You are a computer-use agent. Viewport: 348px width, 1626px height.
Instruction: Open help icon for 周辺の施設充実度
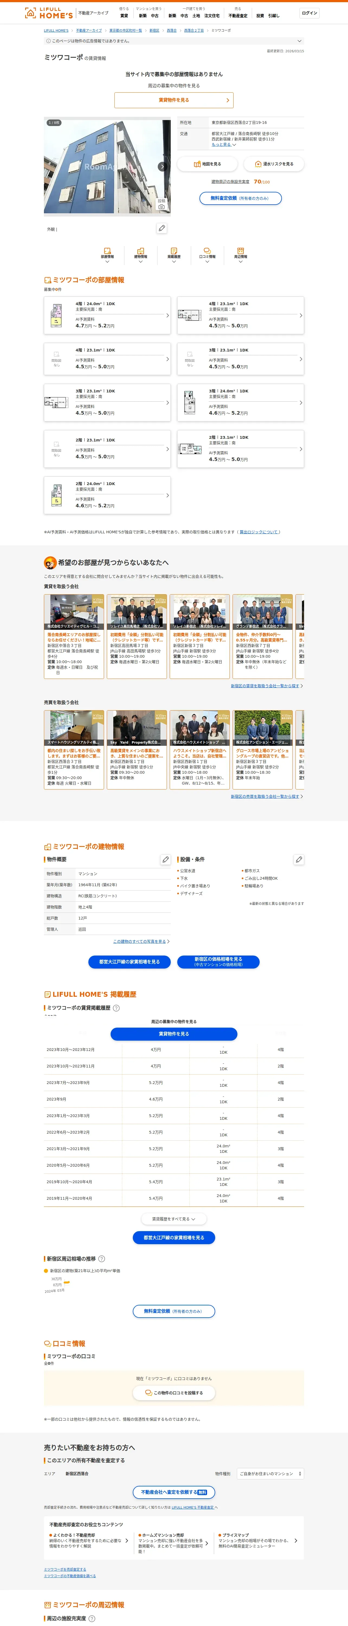click(92, 1618)
